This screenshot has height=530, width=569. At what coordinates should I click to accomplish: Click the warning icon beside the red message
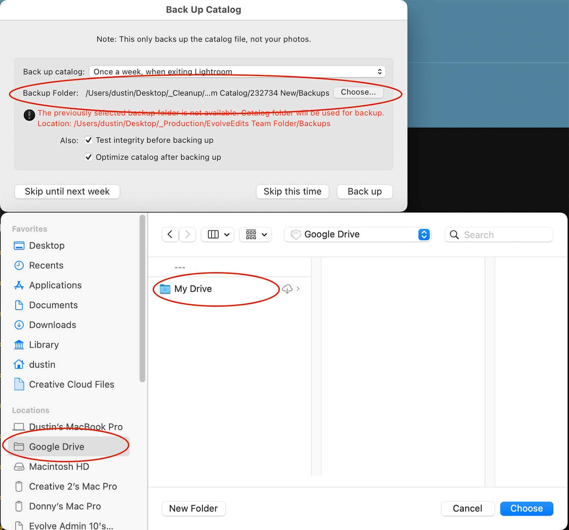[29, 115]
